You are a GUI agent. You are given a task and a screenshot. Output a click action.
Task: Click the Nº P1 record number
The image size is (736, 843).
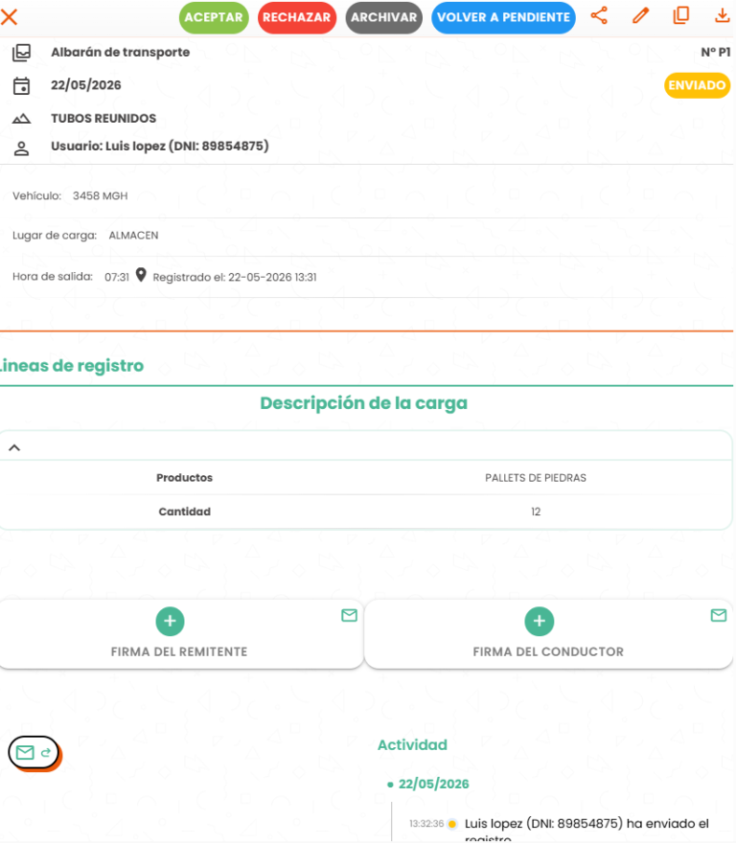716,52
